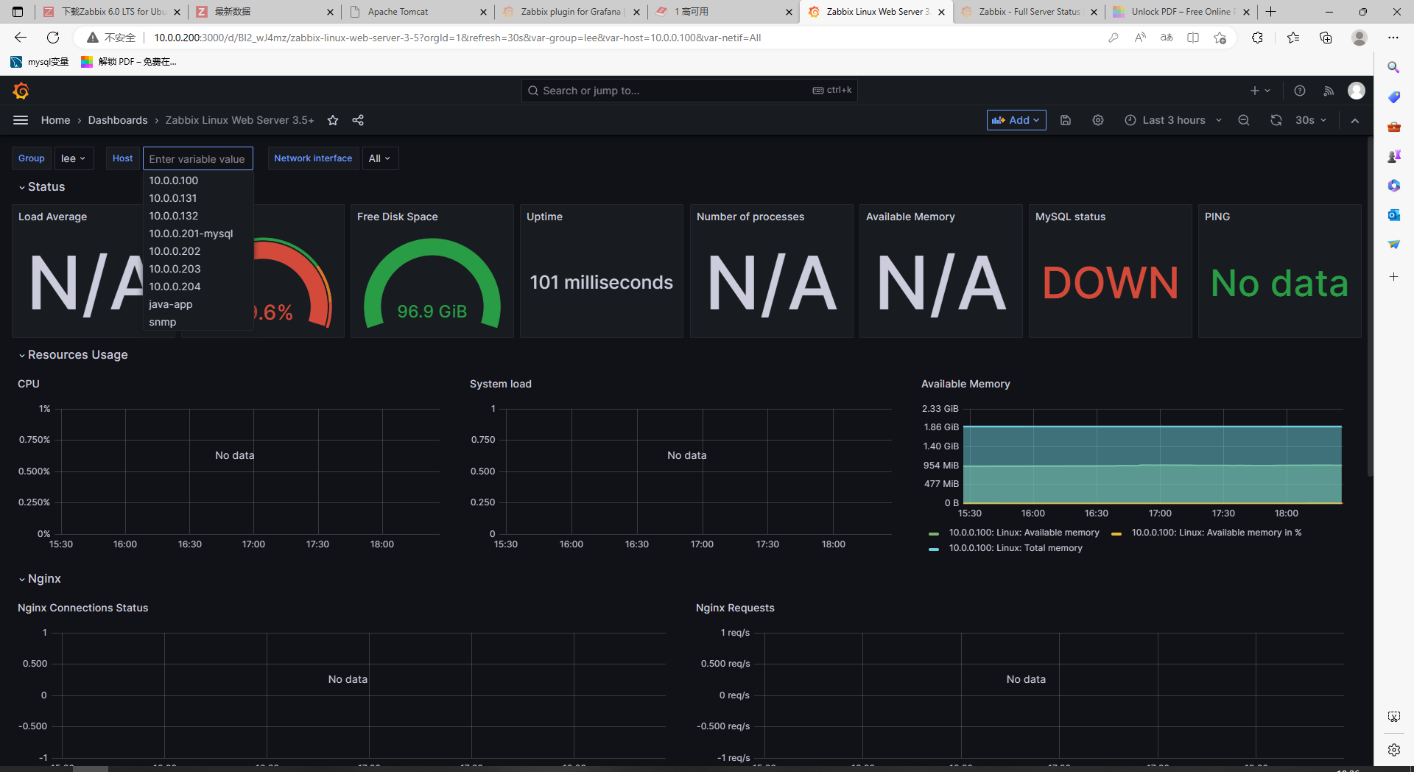Open the 30s refresh interval dropdown
The width and height of the screenshot is (1414, 772).
[x=1311, y=120]
